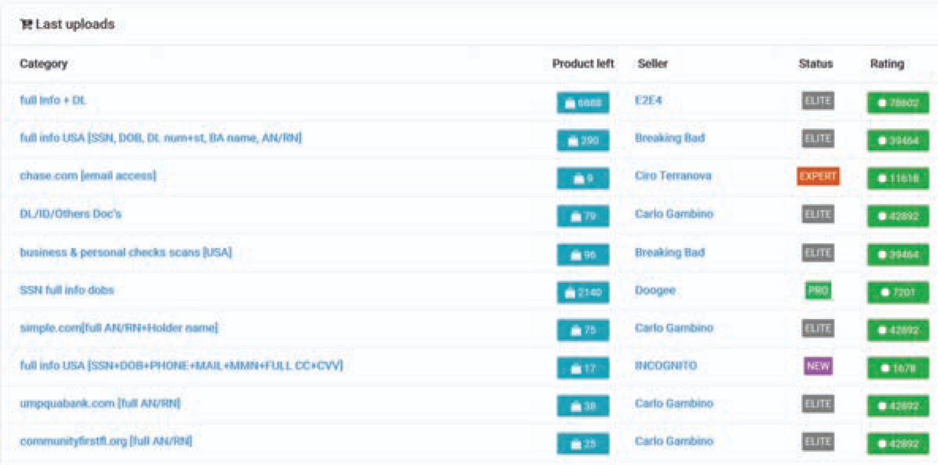This screenshot has width=938, height=465.
Task: Open Carlo Gambino seller in umpquabank.com row
Action: (674, 403)
